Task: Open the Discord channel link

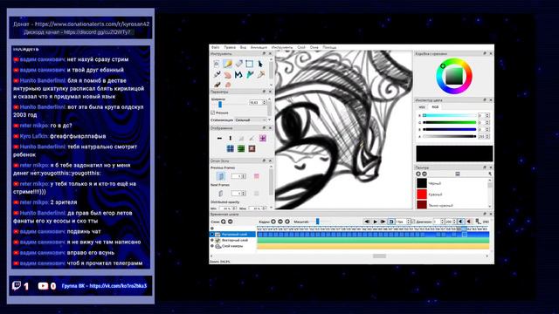Action: point(97,32)
